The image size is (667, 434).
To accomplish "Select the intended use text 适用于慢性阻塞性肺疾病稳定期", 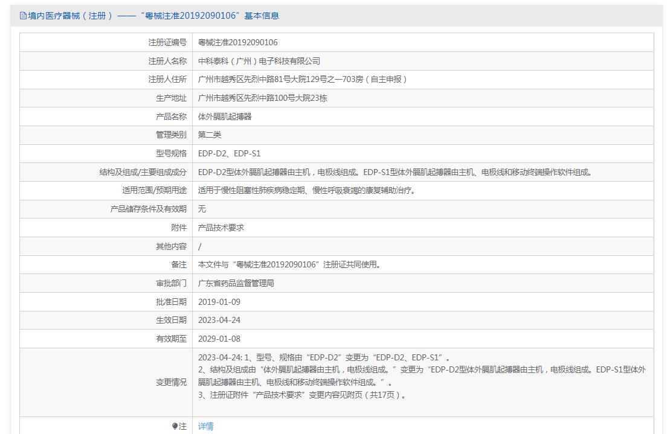I will pos(307,190).
